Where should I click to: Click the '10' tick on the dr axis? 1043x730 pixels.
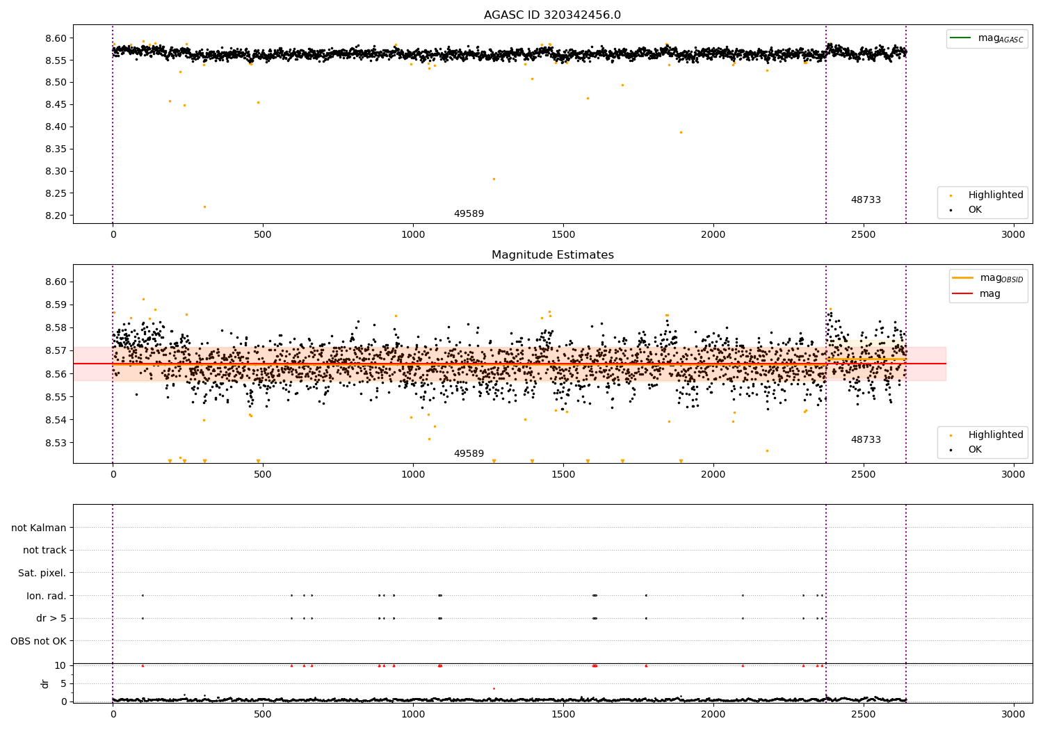point(60,665)
